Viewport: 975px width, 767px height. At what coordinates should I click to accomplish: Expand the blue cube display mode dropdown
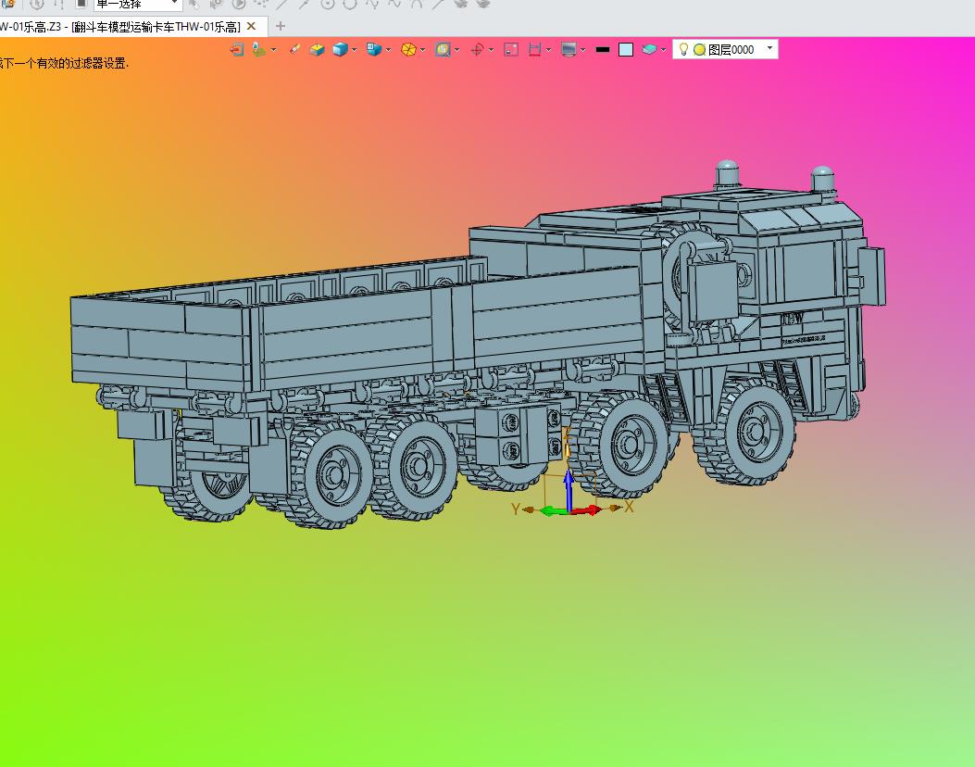(x=355, y=50)
